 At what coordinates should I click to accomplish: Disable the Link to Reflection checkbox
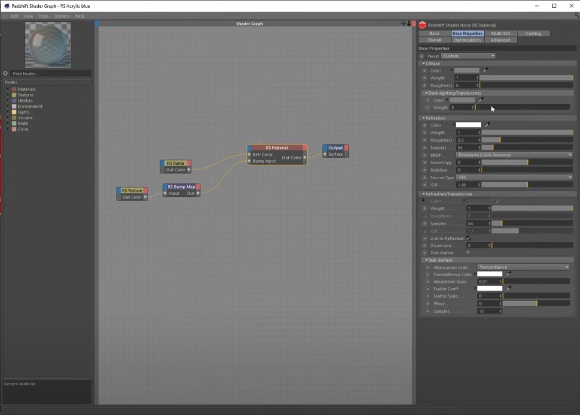[x=468, y=238]
